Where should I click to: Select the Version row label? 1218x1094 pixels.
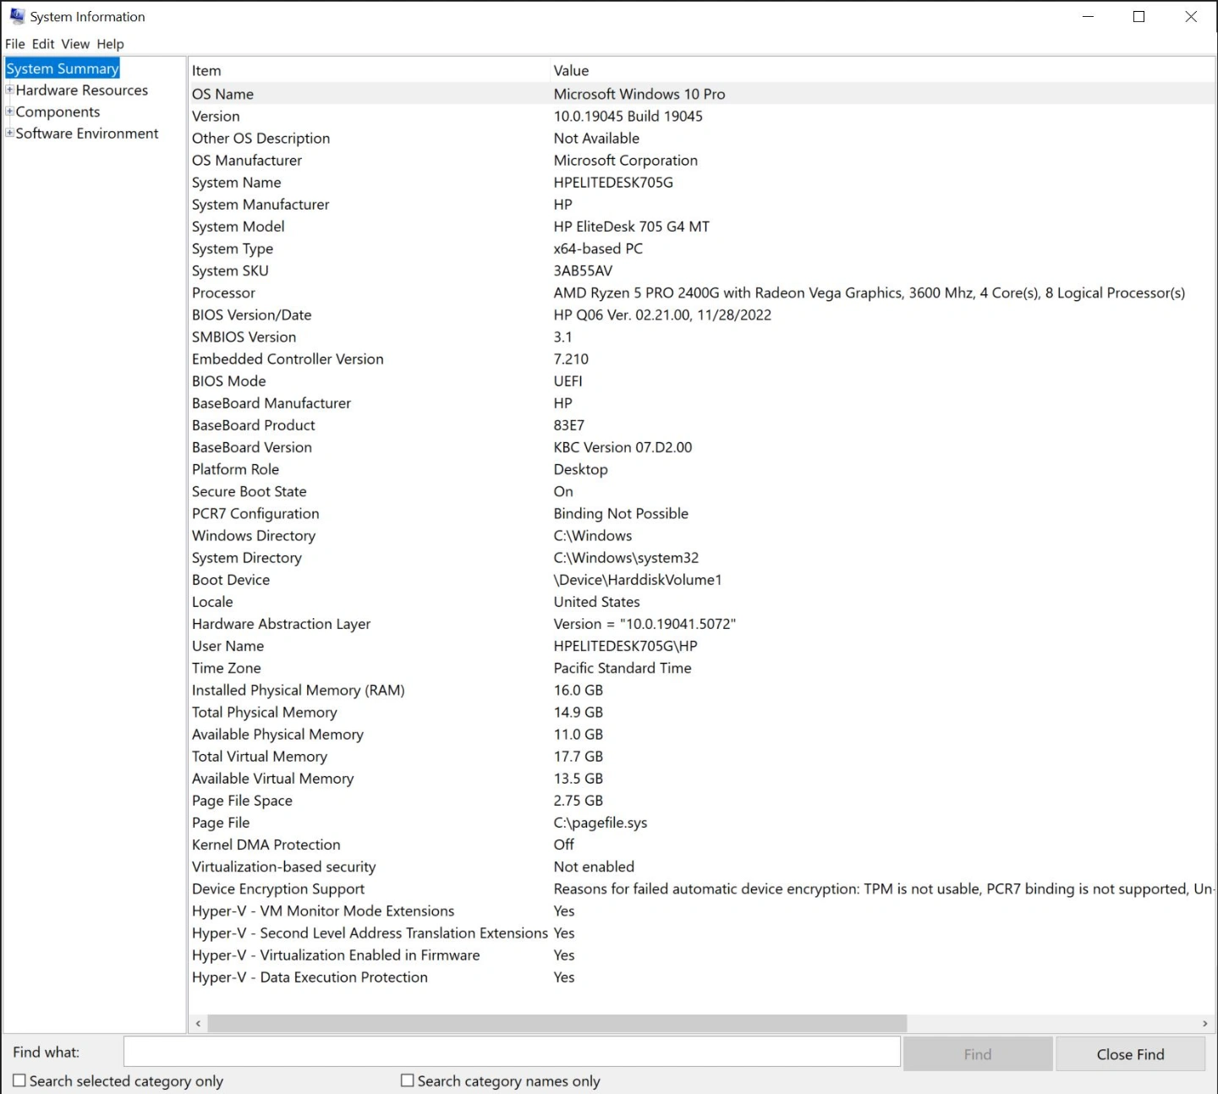(216, 116)
